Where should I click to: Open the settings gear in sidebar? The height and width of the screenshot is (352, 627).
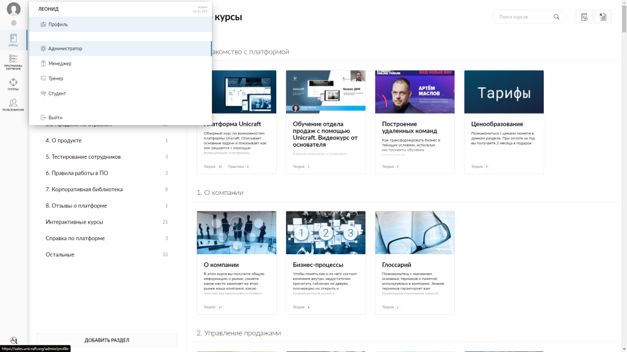coord(13,23)
